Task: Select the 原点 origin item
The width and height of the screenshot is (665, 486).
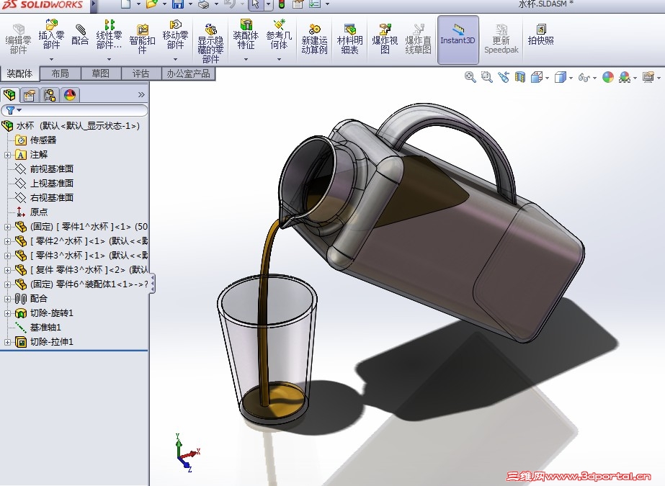Action: 32,212
